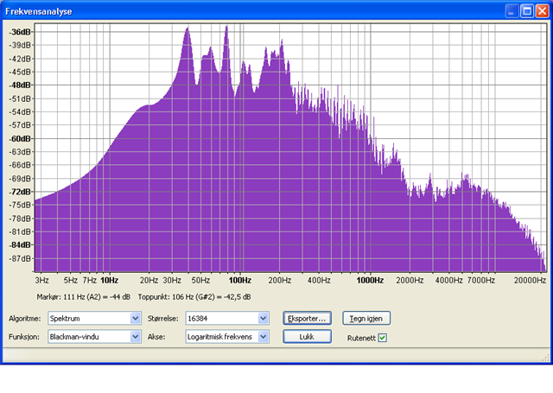
Task: Click the Eksporter... button
Action: (x=307, y=318)
